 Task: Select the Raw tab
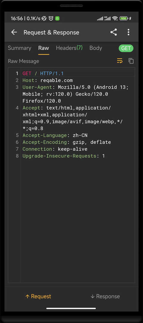click(x=43, y=48)
